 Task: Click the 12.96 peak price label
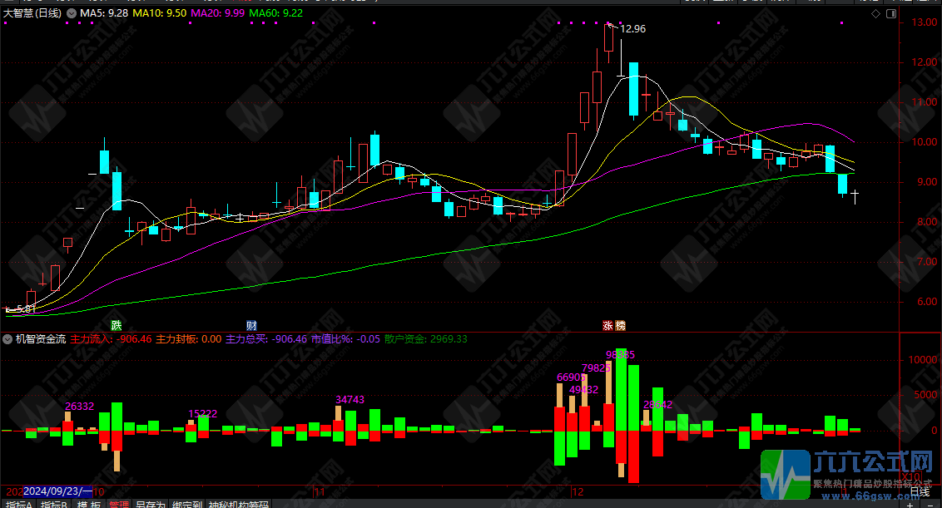633,29
